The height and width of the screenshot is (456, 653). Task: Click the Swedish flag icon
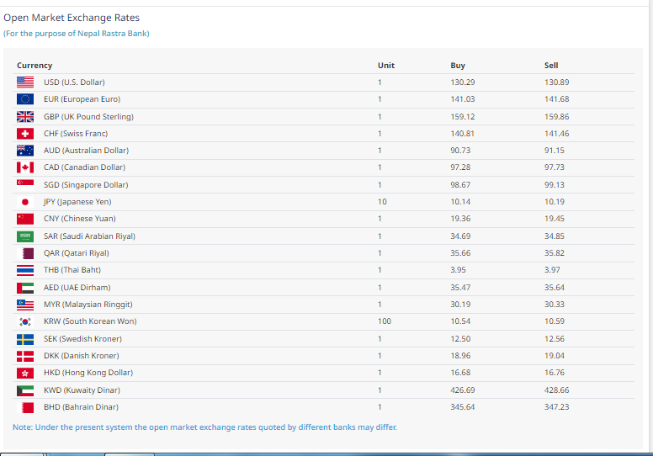pos(25,339)
